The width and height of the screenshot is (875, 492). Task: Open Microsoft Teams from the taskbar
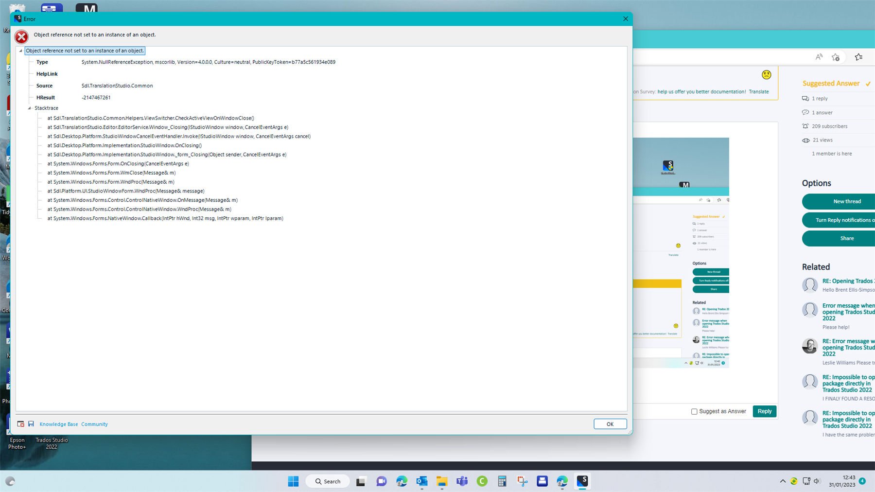point(462,481)
